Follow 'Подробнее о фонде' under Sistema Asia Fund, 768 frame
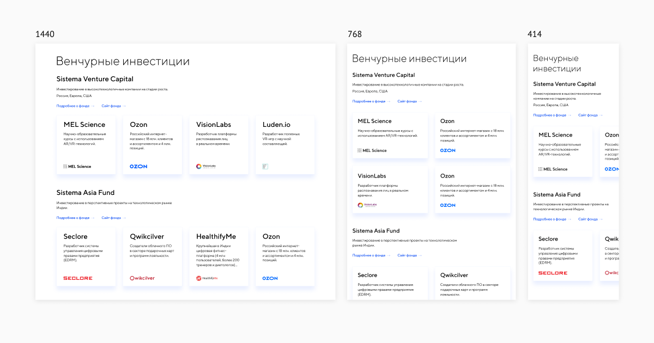The image size is (654, 343). (x=372, y=255)
